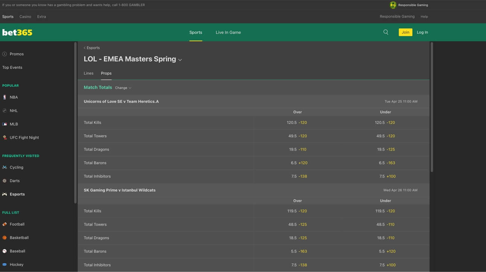The height and width of the screenshot is (272, 486).
Task: Click the NHL icon in sidebar
Action: (x=5, y=111)
